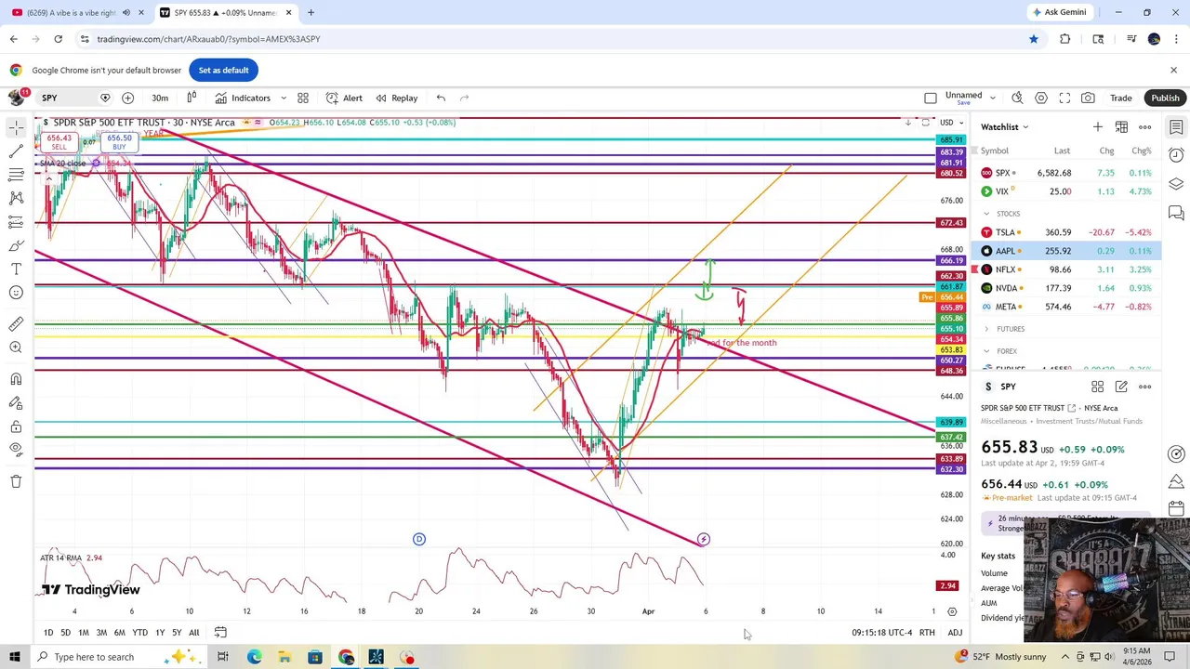Expand the Unnamed layout dropdown arrow
This screenshot has height=669, width=1190.
992,98
